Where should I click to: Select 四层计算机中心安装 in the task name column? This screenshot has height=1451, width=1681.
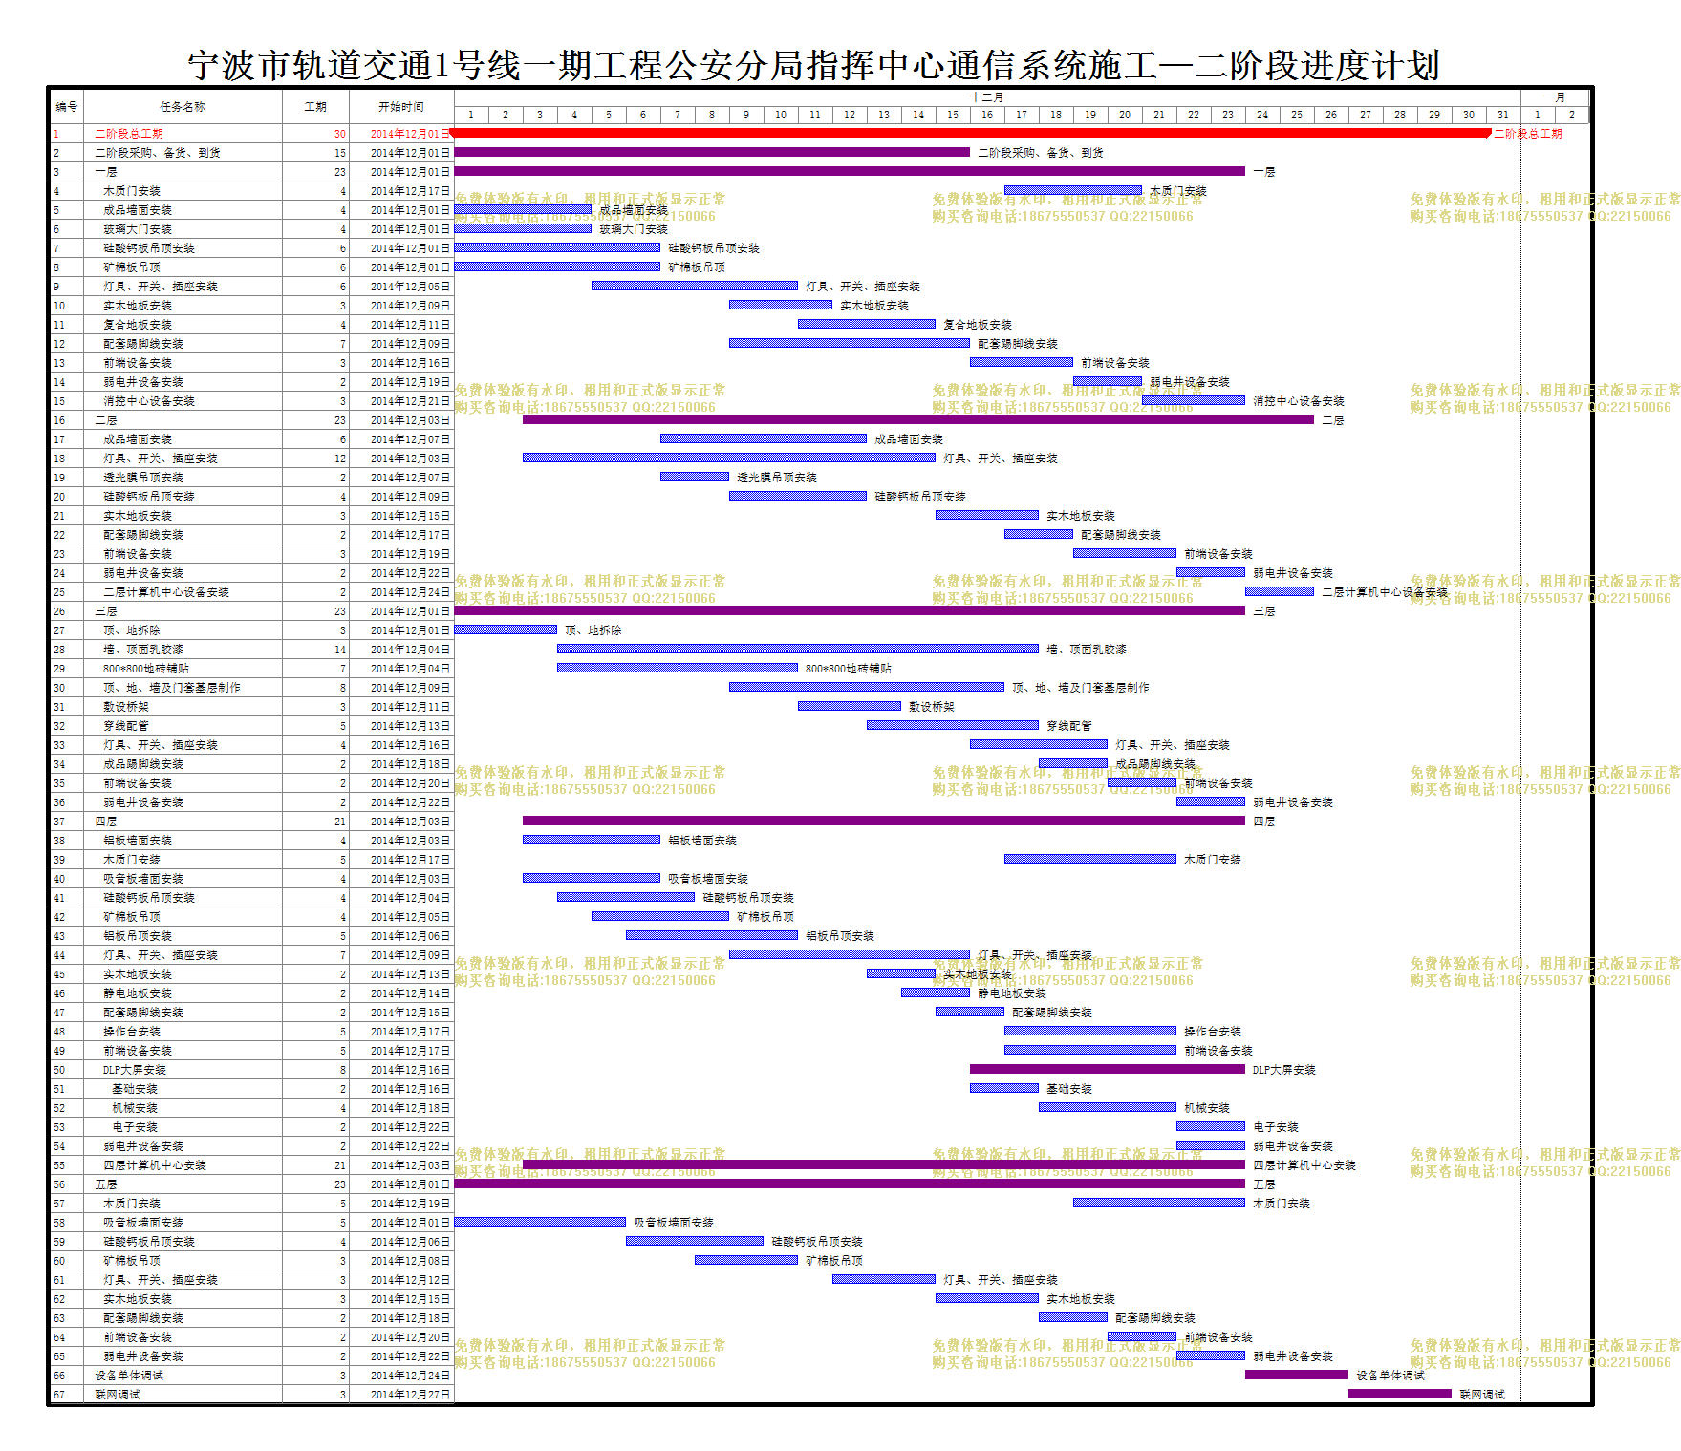[x=155, y=1165]
